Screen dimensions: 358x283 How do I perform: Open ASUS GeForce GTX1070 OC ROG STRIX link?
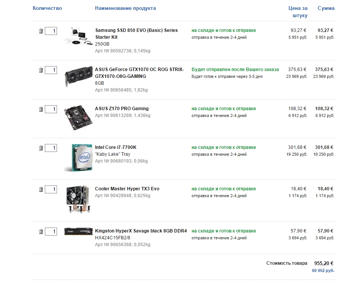point(139,73)
